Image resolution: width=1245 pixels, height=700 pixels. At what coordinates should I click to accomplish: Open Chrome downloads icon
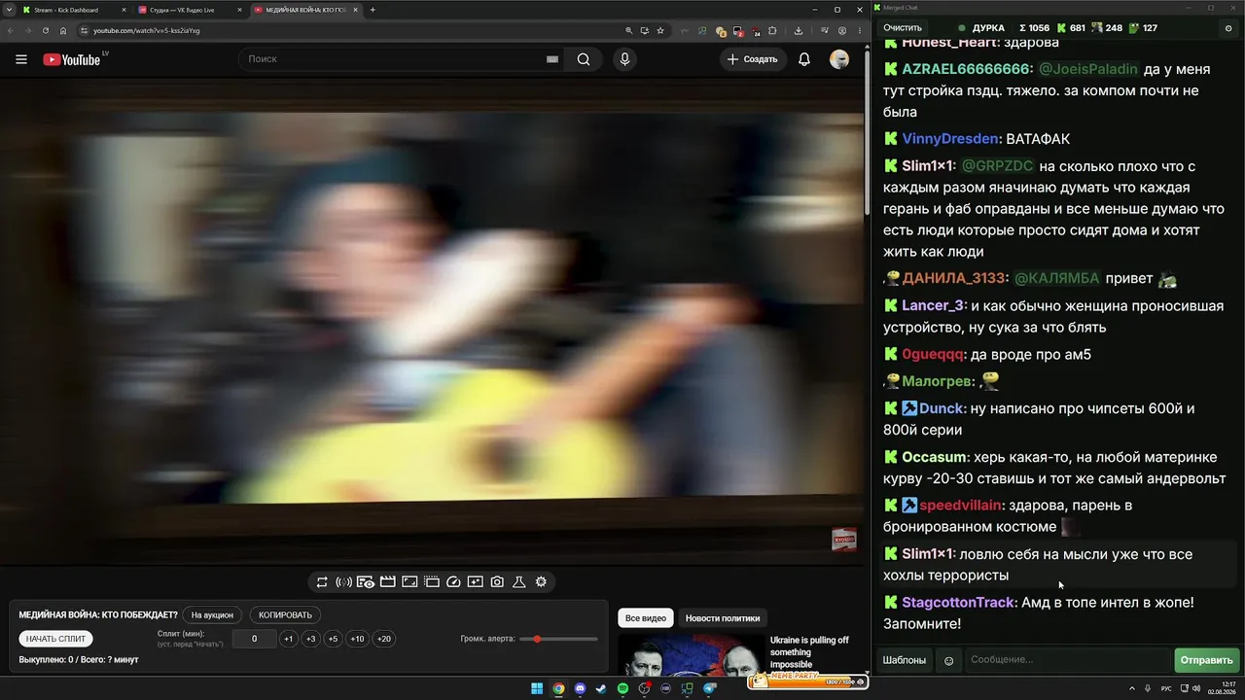tap(799, 30)
